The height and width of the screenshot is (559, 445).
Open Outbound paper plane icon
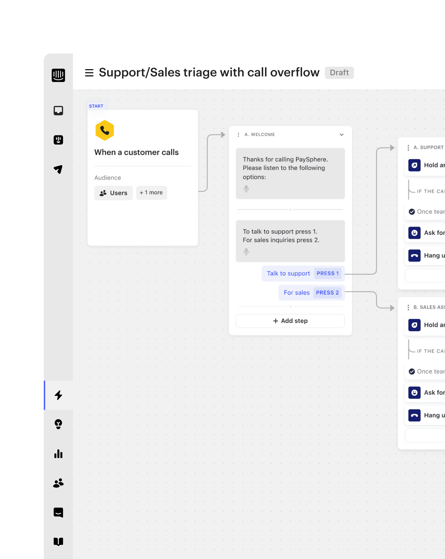pyautogui.click(x=58, y=169)
